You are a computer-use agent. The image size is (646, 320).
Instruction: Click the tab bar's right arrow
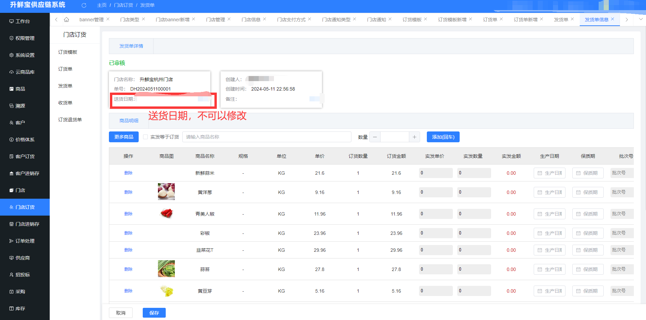pyautogui.click(x=627, y=20)
